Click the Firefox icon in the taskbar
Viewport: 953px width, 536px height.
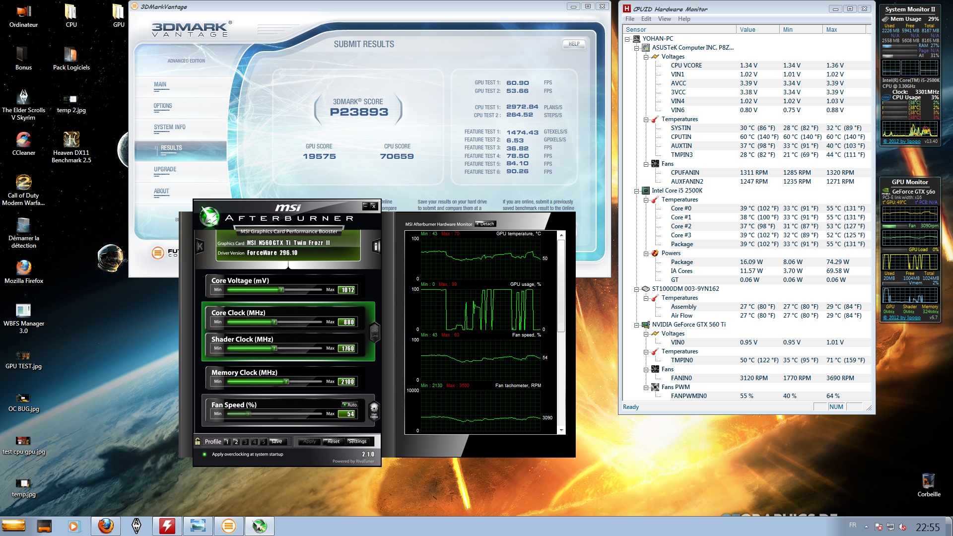[105, 526]
